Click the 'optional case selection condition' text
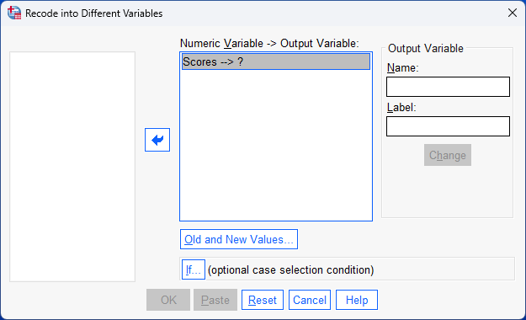Image resolution: width=526 pixels, height=320 pixels. [x=291, y=270]
